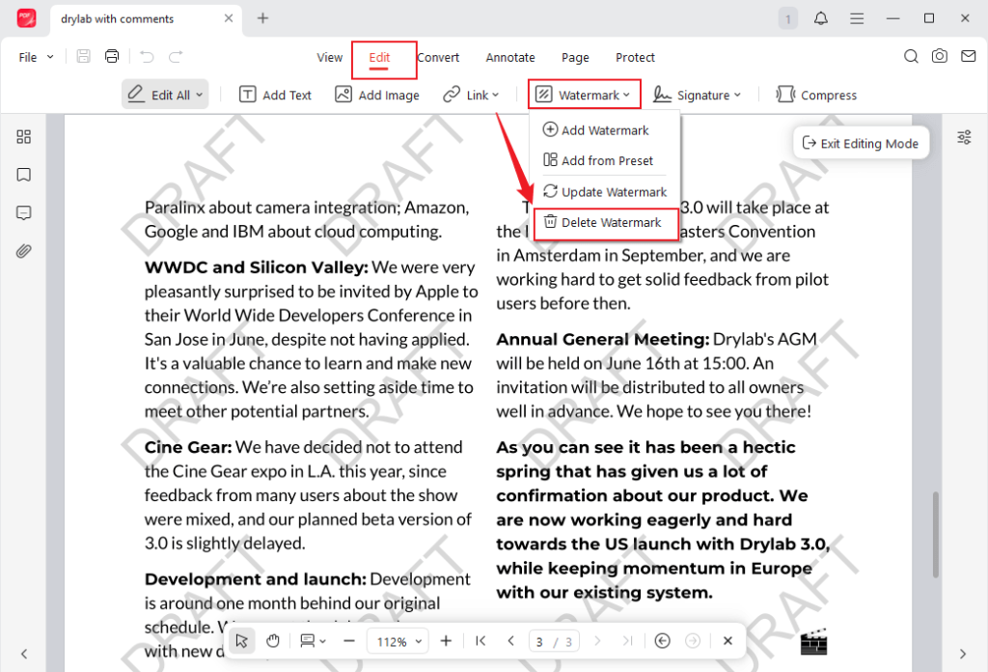Search within the document
The height and width of the screenshot is (672, 988).
tap(911, 56)
